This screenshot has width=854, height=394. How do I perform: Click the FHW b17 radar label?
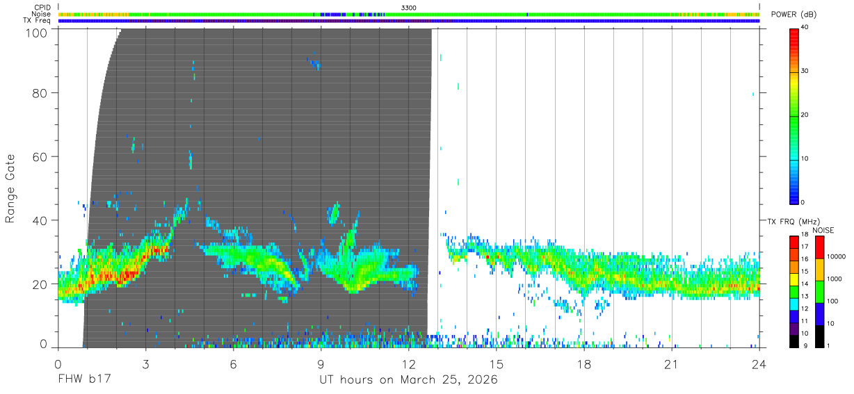pos(83,380)
